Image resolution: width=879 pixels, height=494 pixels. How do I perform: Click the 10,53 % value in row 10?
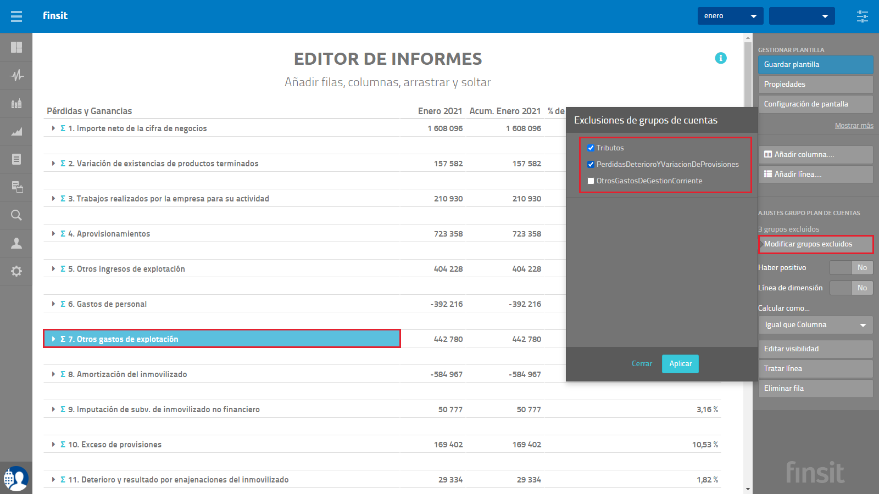pos(705,445)
